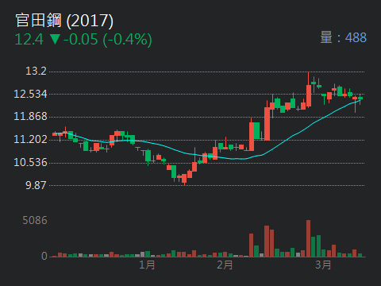Image resolution: width=381 pixels, height=286 pixels.
Task: Click the stock title 官田鋼 (2017)
Action: (x=64, y=21)
